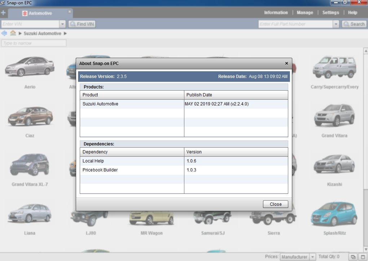This screenshot has height=261, width=368.
Task: Focus the Enter Full Part Number field
Action: [x=295, y=24]
